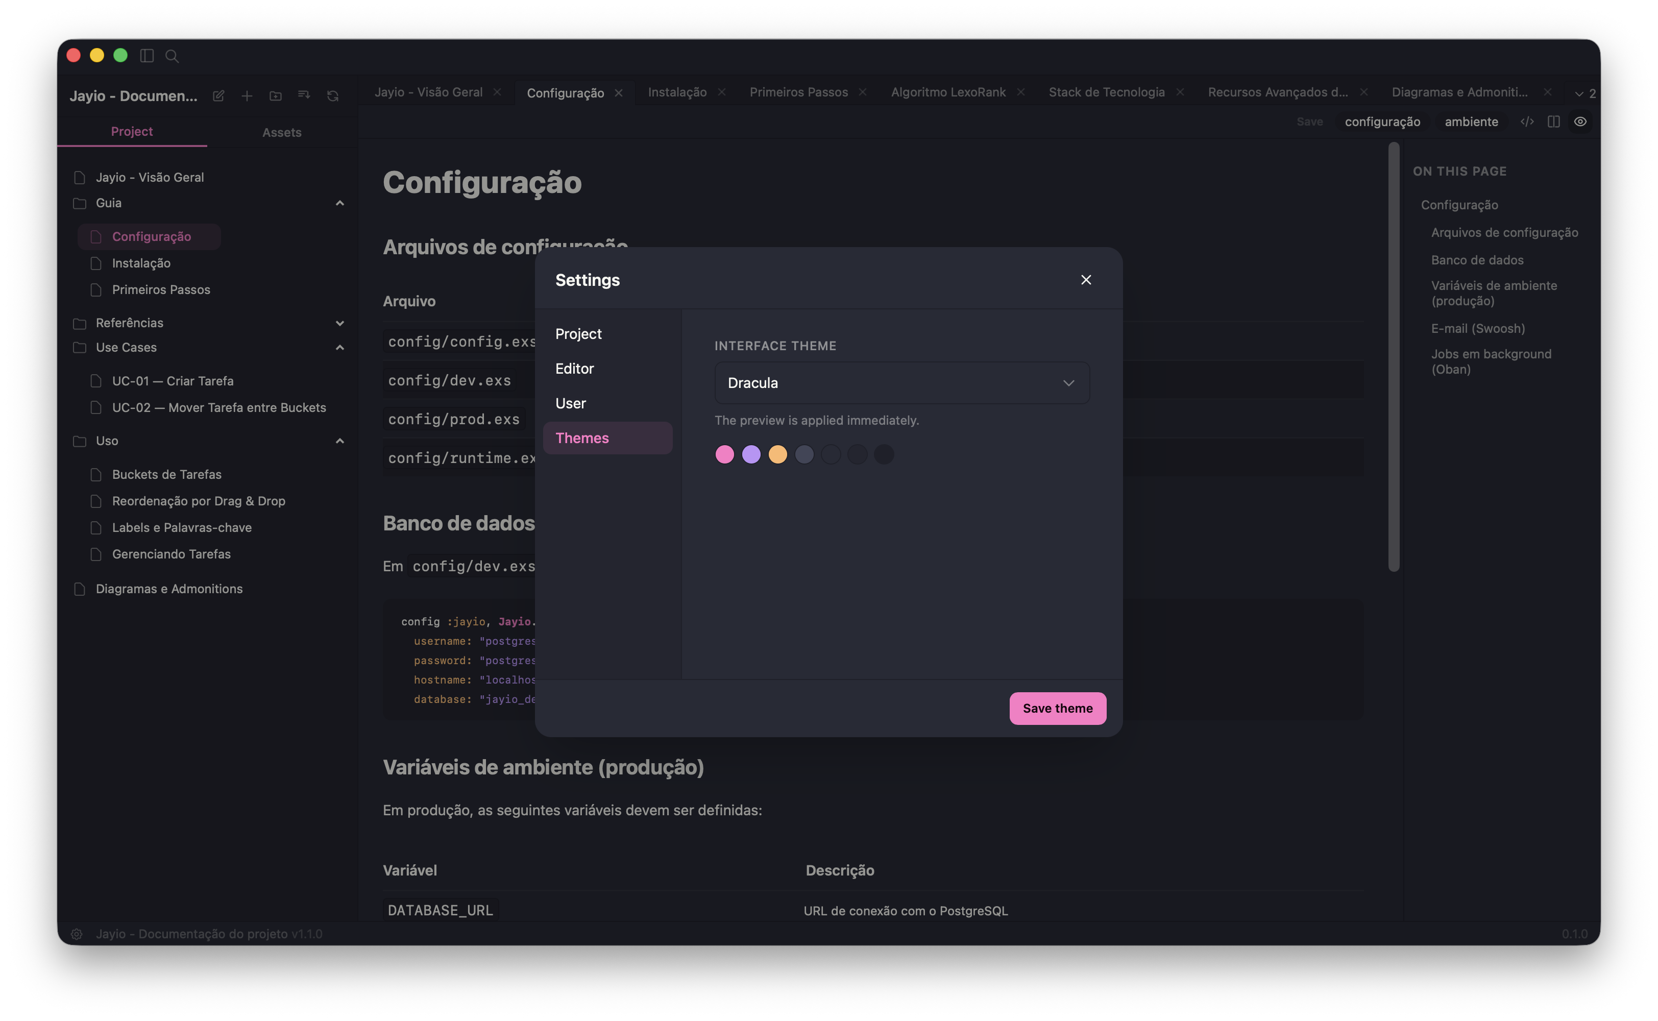
Task: Click the configuração tag chip
Action: [1382, 121]
